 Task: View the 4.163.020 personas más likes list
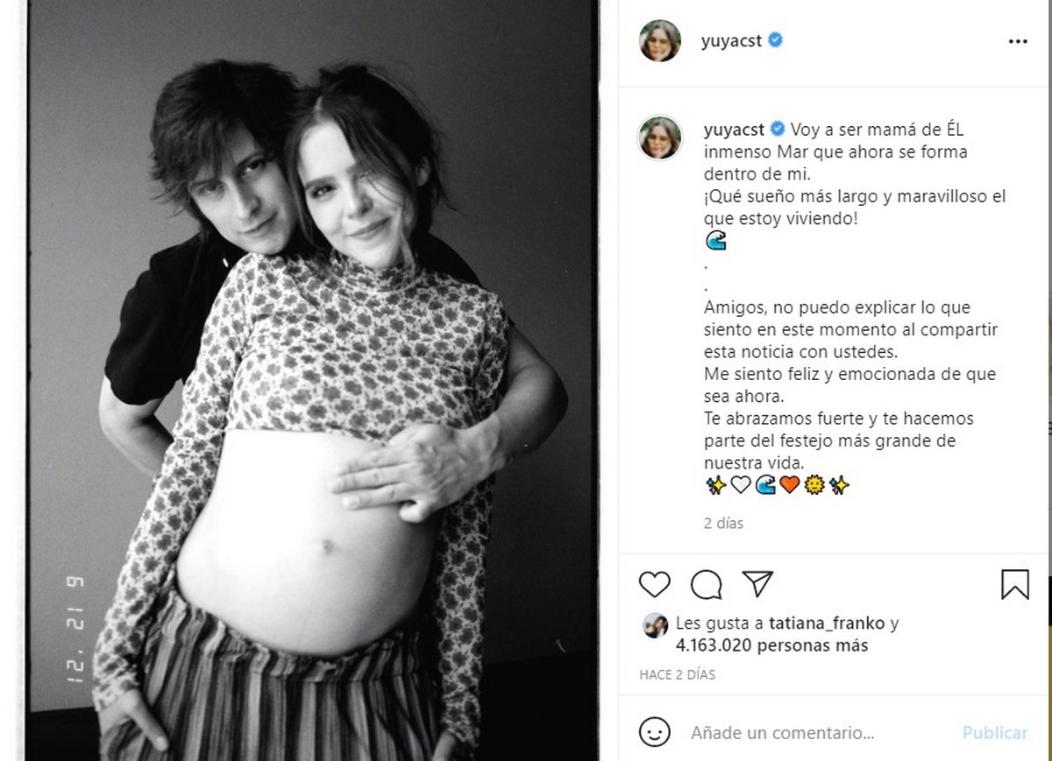pos(771,645)
